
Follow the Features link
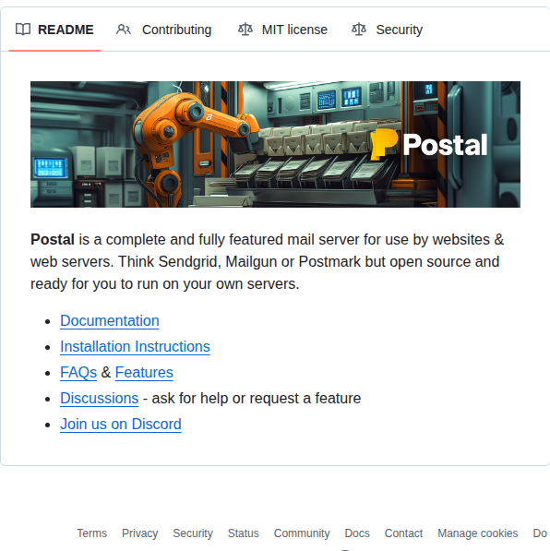[144, 373]
